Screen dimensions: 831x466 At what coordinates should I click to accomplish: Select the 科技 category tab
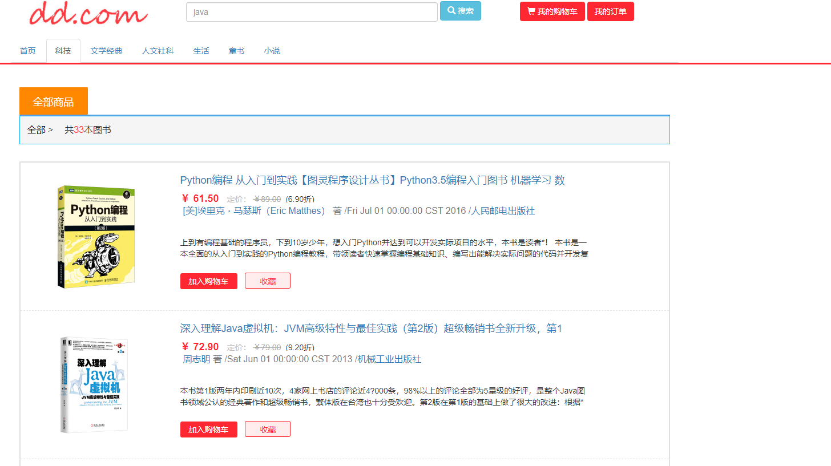63,51
